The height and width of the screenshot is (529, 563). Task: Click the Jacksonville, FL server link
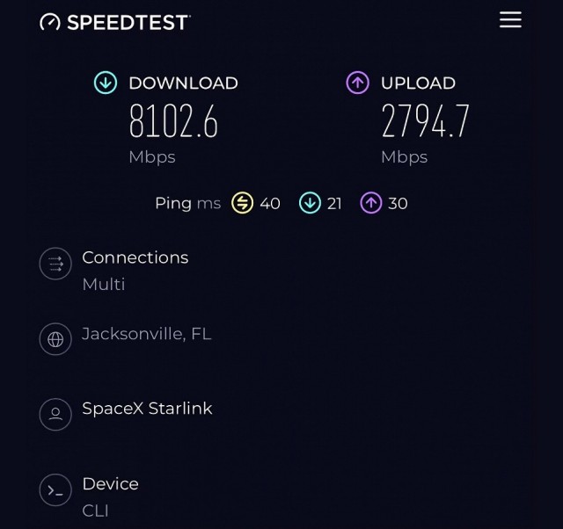tap(147, 334)
